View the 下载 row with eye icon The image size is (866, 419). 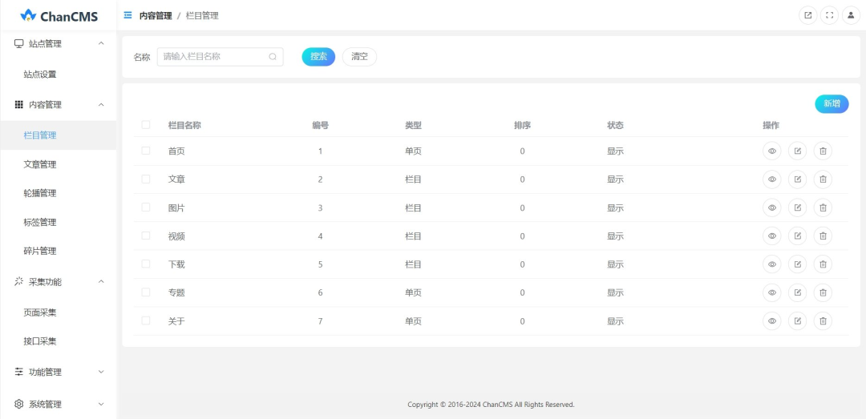click(771, 264)
